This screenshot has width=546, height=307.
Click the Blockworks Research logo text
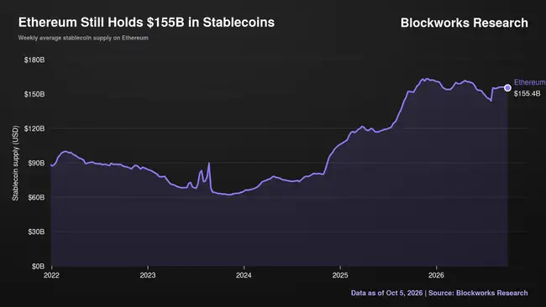point(465,23)
